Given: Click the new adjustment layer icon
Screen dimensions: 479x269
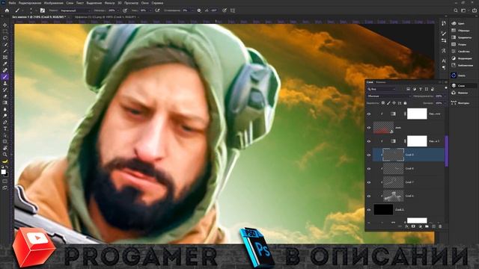Looking at the screenshot, I should coord(420,226).
